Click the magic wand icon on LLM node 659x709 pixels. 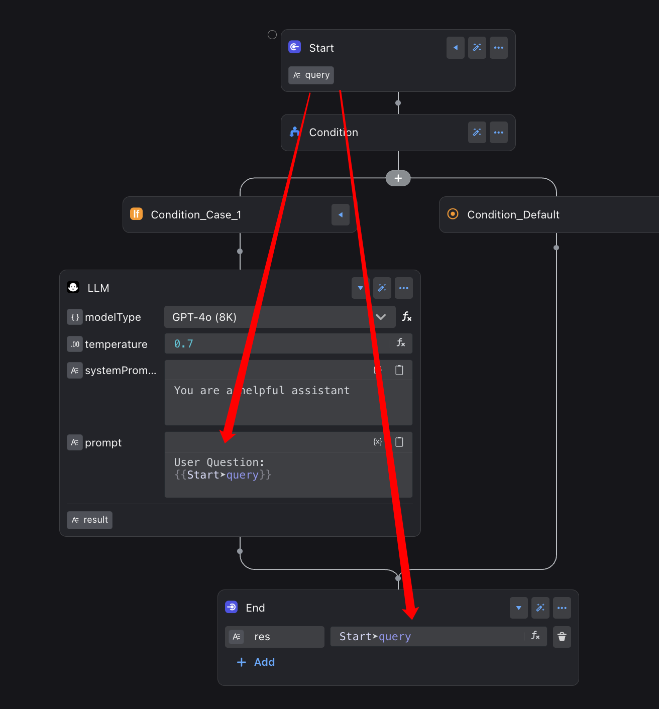(x=382, y=288)
